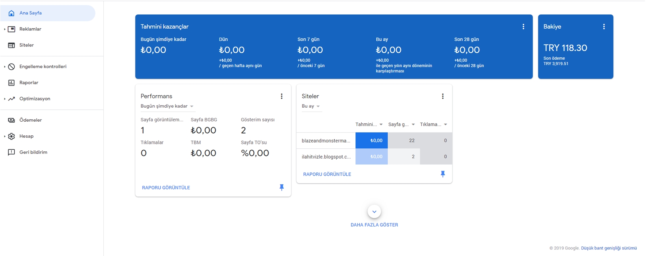The width and height of the screenshot is (648, 256).
Task: Click the ad unit icon beside Reklamlar
Action: [11, 29]
